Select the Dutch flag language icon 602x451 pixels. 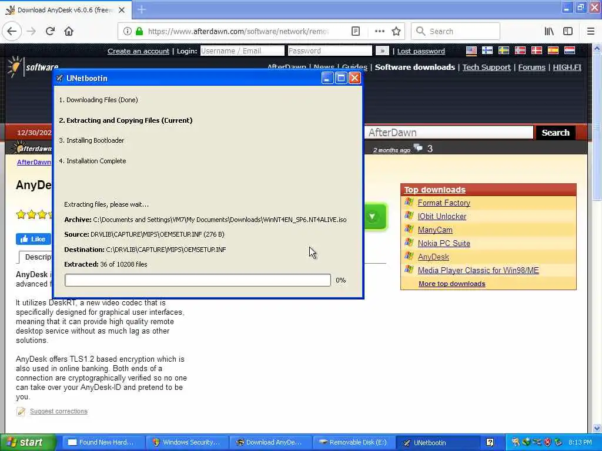coord(569,51)
